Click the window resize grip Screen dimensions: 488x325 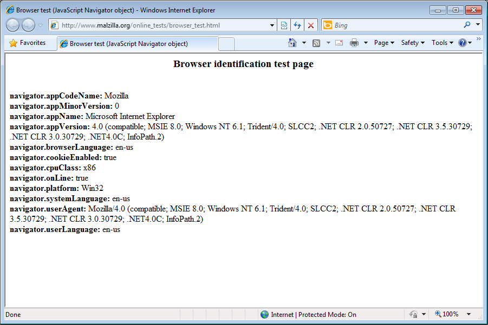click(x=479, y=316)
